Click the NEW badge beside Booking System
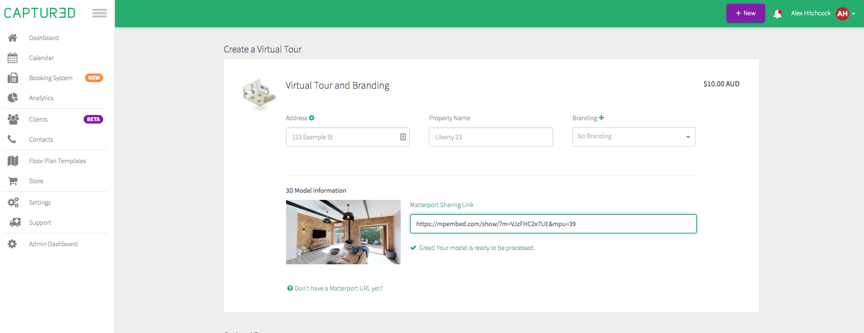The image size is (864, 333). coord(94,78)
